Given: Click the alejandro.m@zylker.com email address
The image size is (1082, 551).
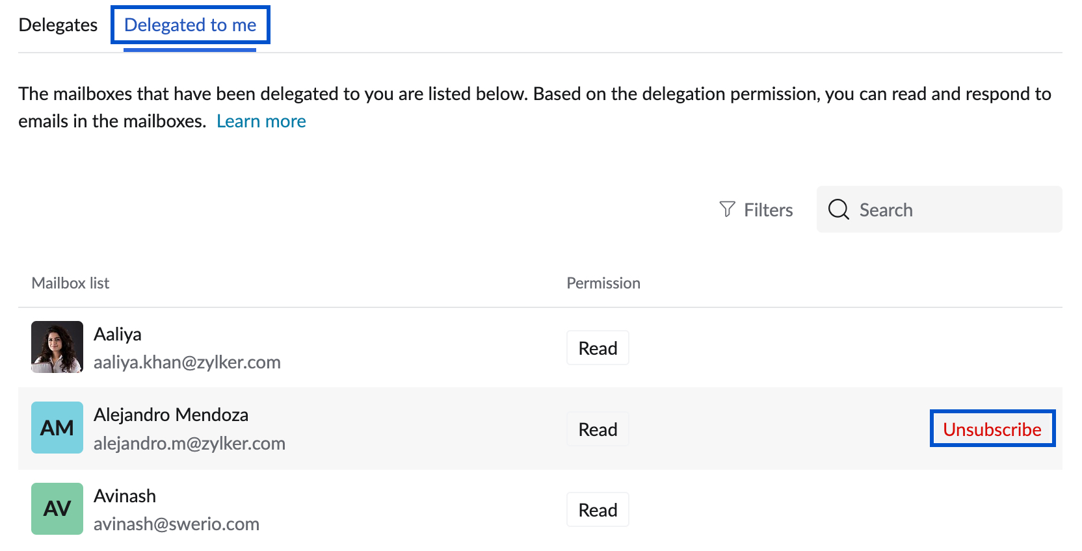Looking at the screenshot, I should [x=189, y=443].
